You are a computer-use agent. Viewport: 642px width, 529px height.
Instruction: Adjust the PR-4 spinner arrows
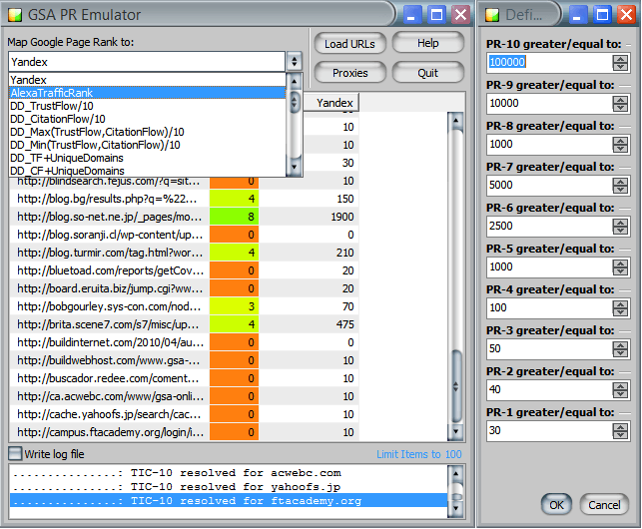point(620,307)
